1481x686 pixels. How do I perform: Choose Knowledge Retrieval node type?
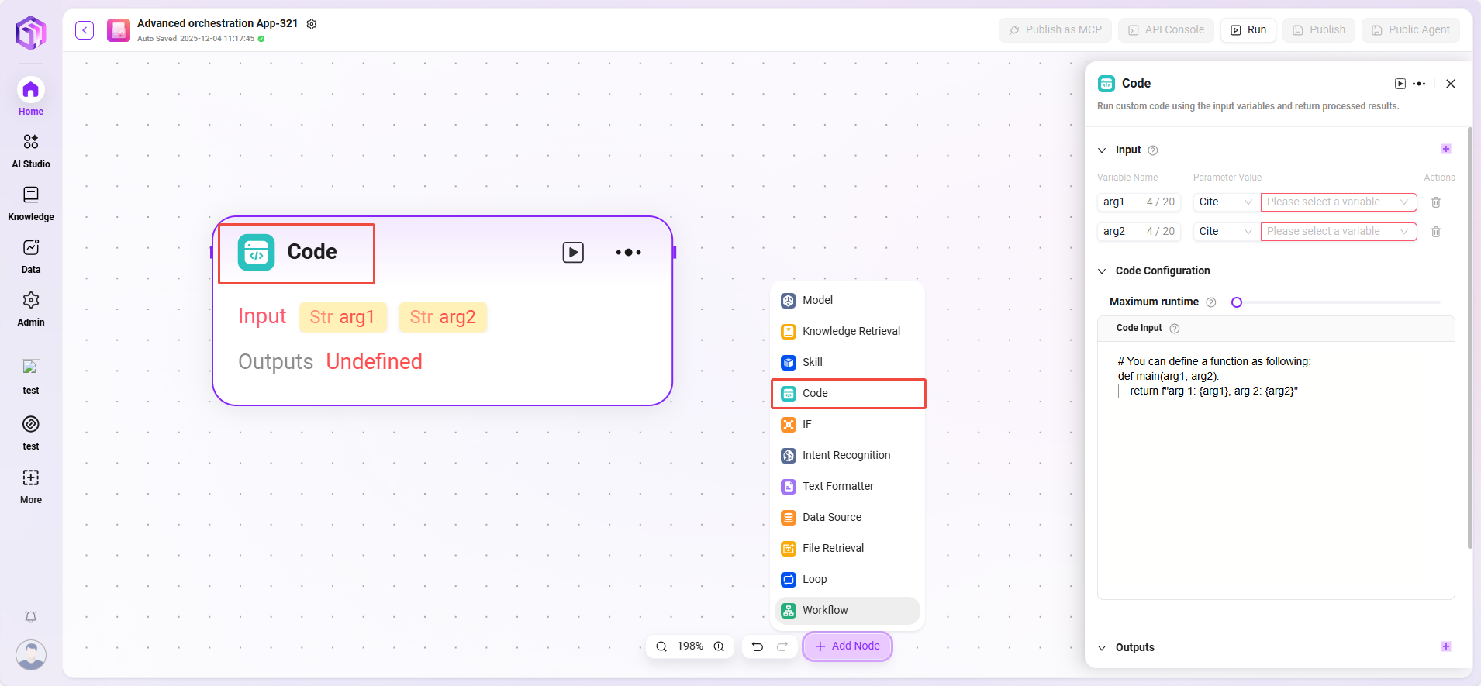(851, 331)
